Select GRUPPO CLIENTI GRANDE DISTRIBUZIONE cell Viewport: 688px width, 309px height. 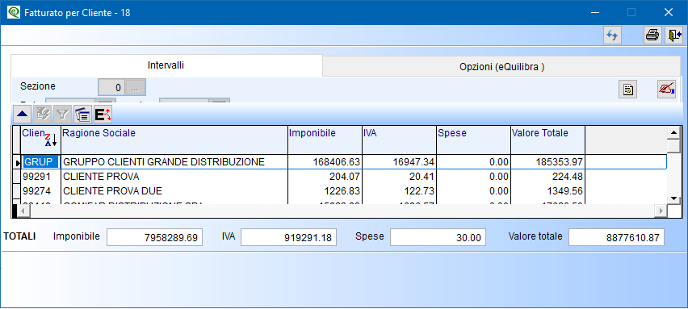point(174,162)
